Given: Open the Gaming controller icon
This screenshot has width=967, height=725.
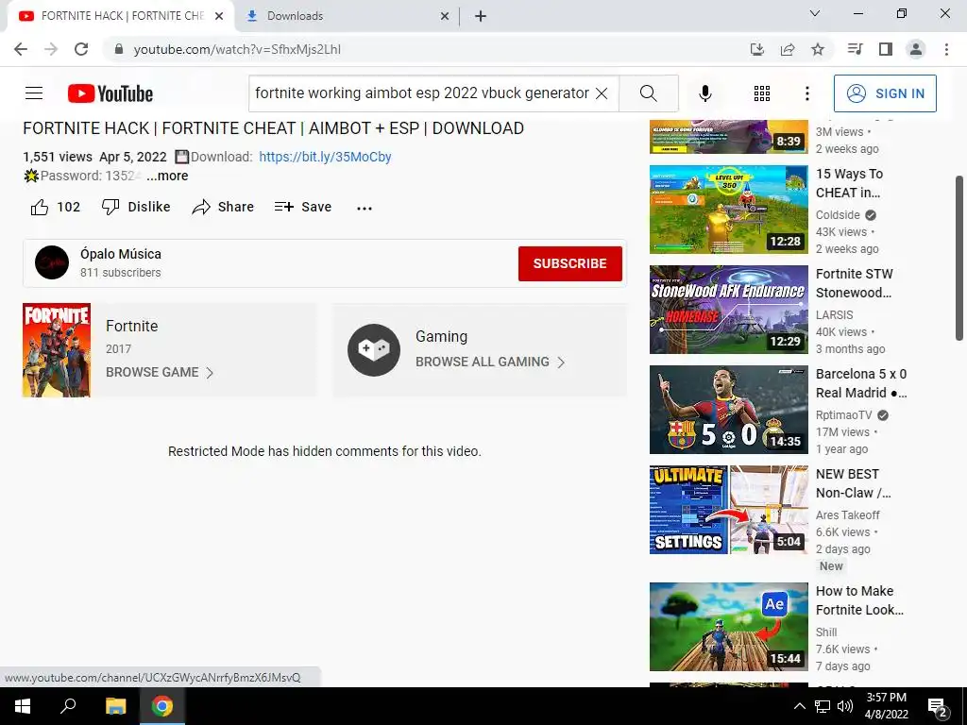Looking at the screenshot, I should [374, 349].
